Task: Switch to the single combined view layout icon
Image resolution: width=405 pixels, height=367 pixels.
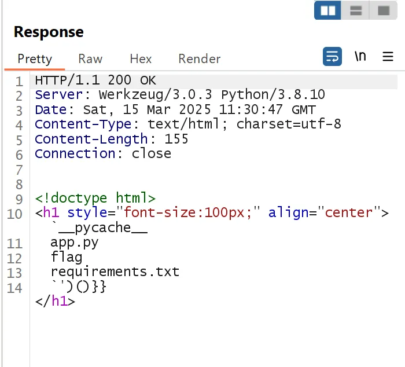Action: pyautogui.click(x=383, y=10)
